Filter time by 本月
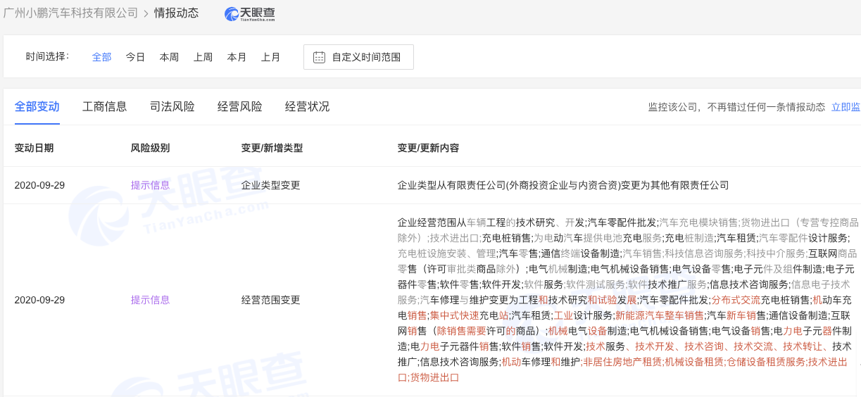861x397 pixels. click(x=237, y=57)
